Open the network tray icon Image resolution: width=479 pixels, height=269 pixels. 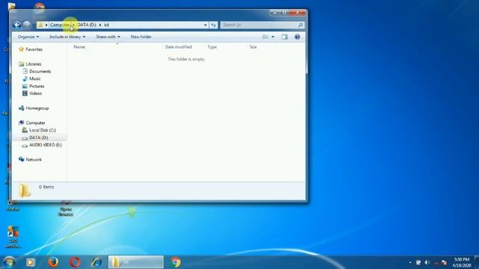click(436, 263)
